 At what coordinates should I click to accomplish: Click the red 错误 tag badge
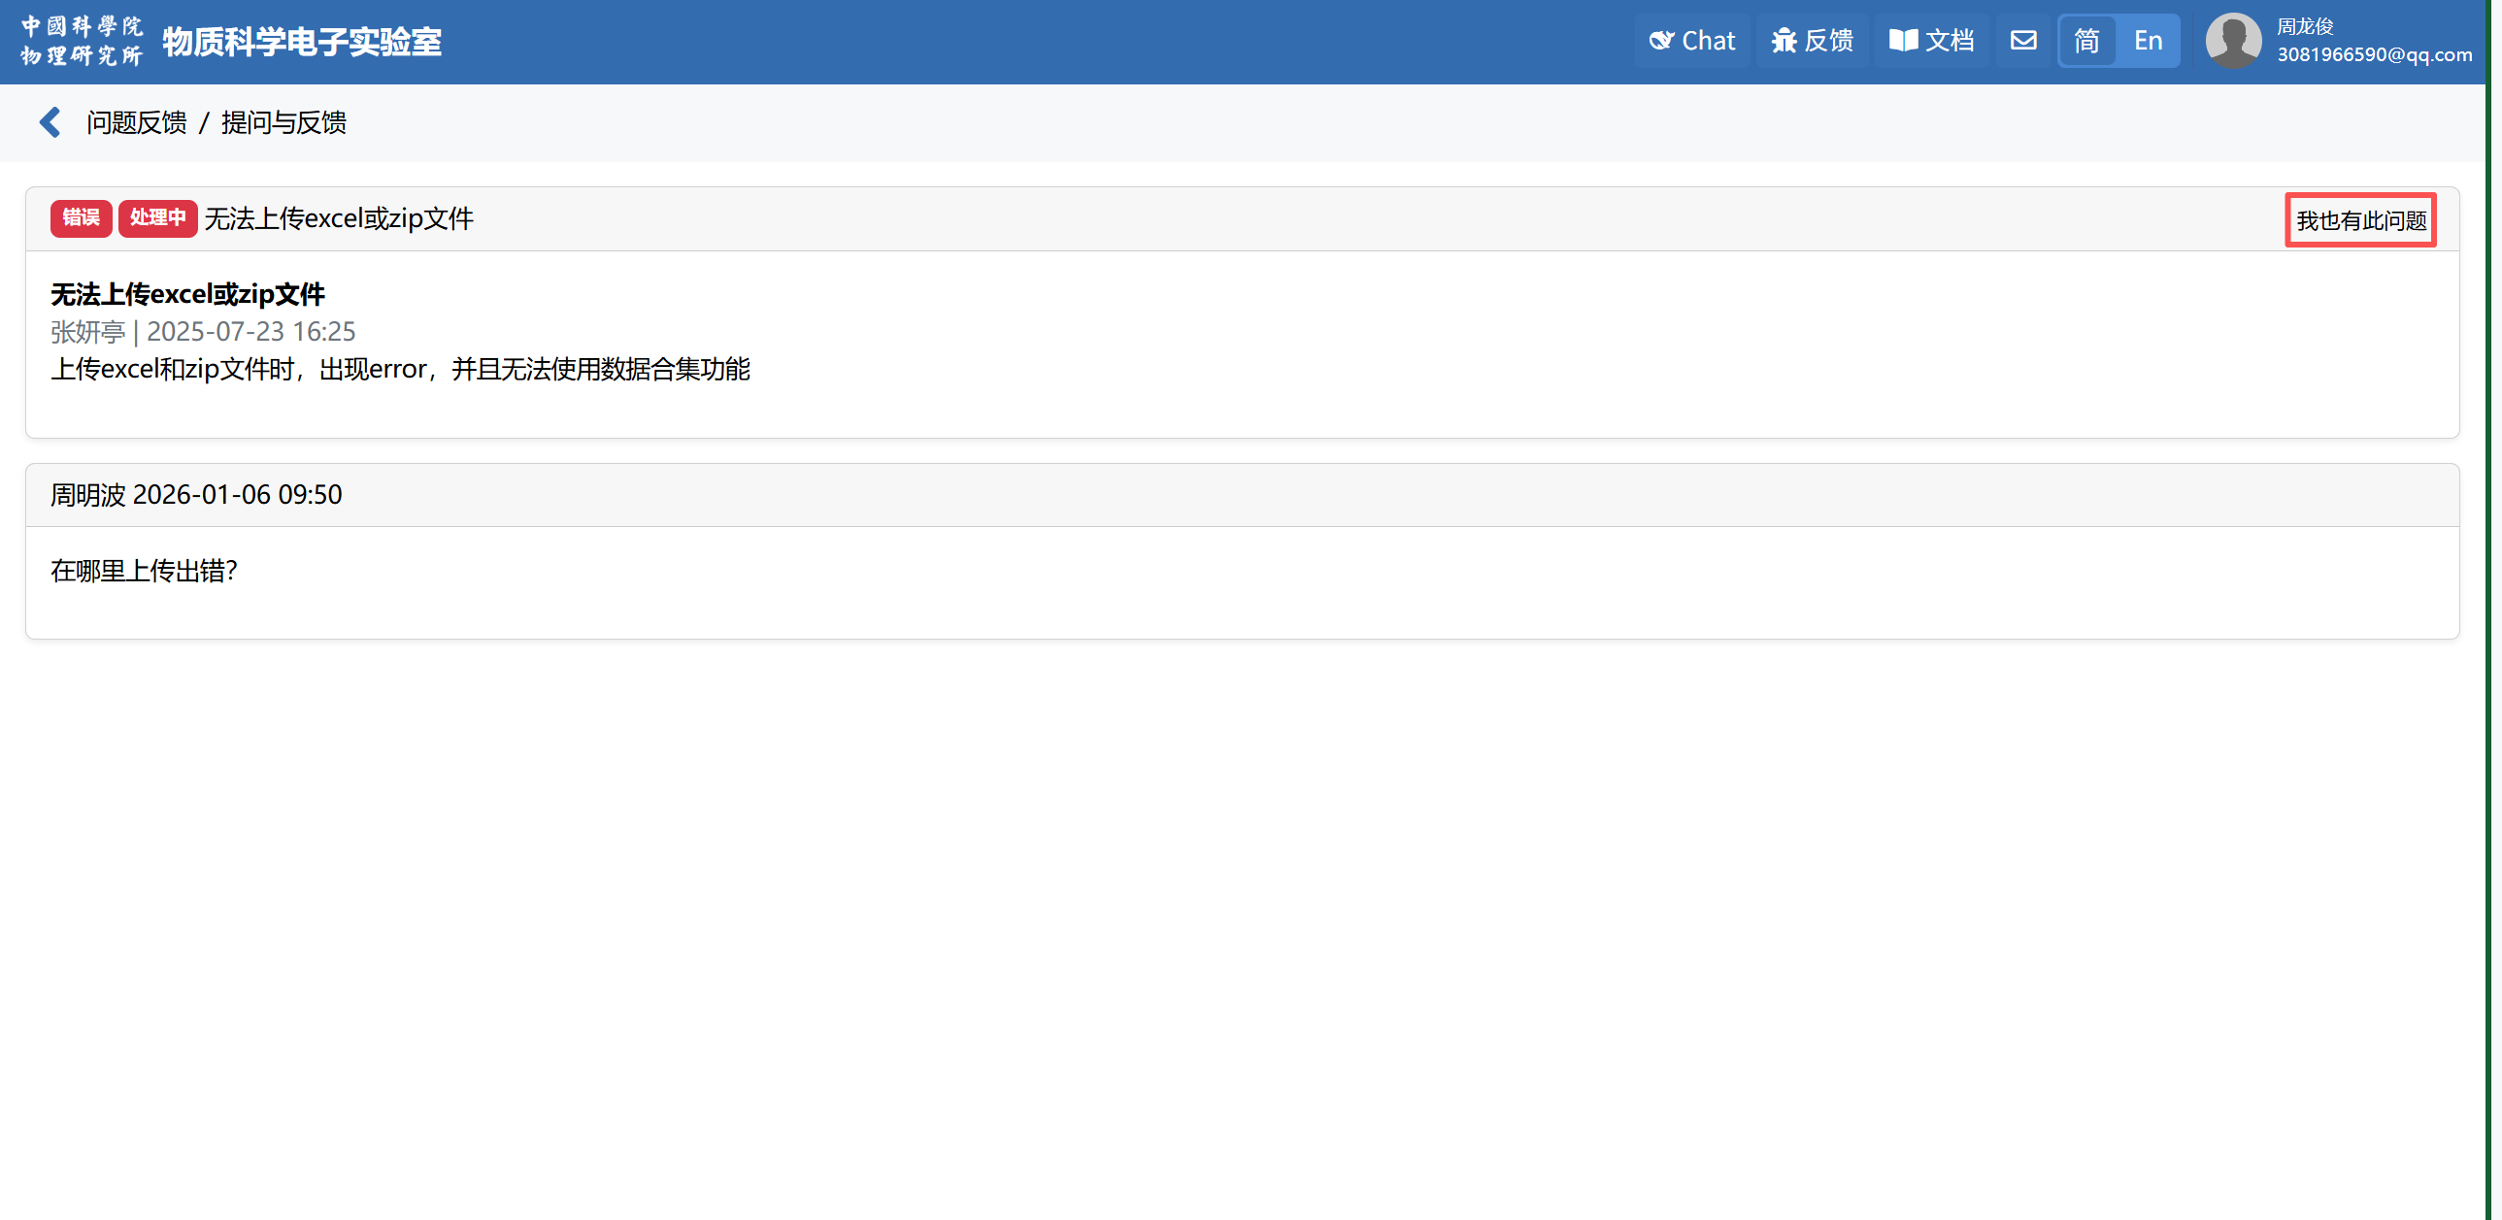(81, 218)
